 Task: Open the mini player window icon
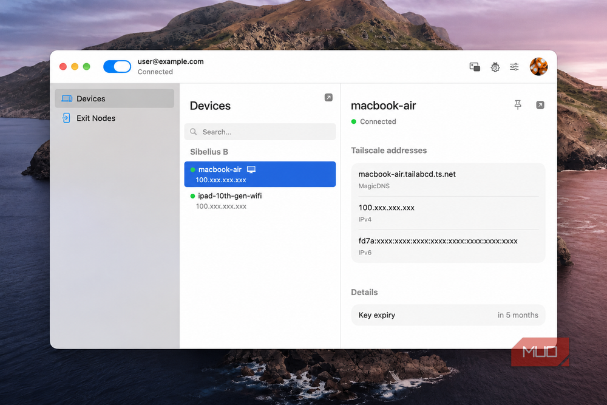(x=475, y=67)
